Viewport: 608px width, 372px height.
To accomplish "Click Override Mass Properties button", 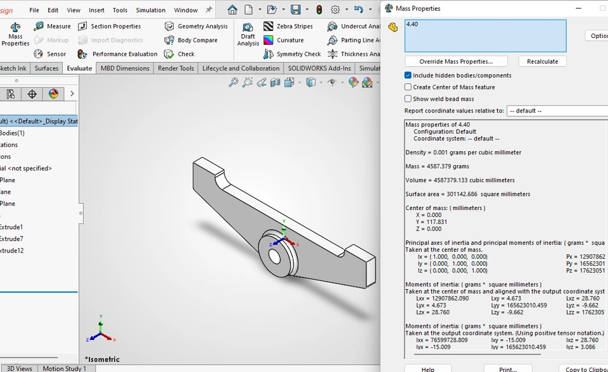I will pyautogui.click(x=456, y=61).
